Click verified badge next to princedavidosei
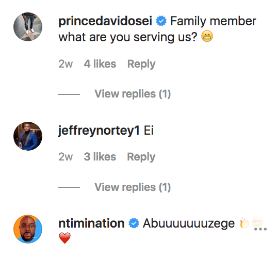 [x=161, y=21]
